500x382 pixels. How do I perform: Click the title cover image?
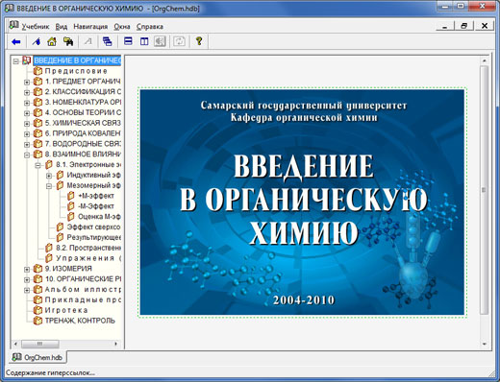click(x=302, y=202)
